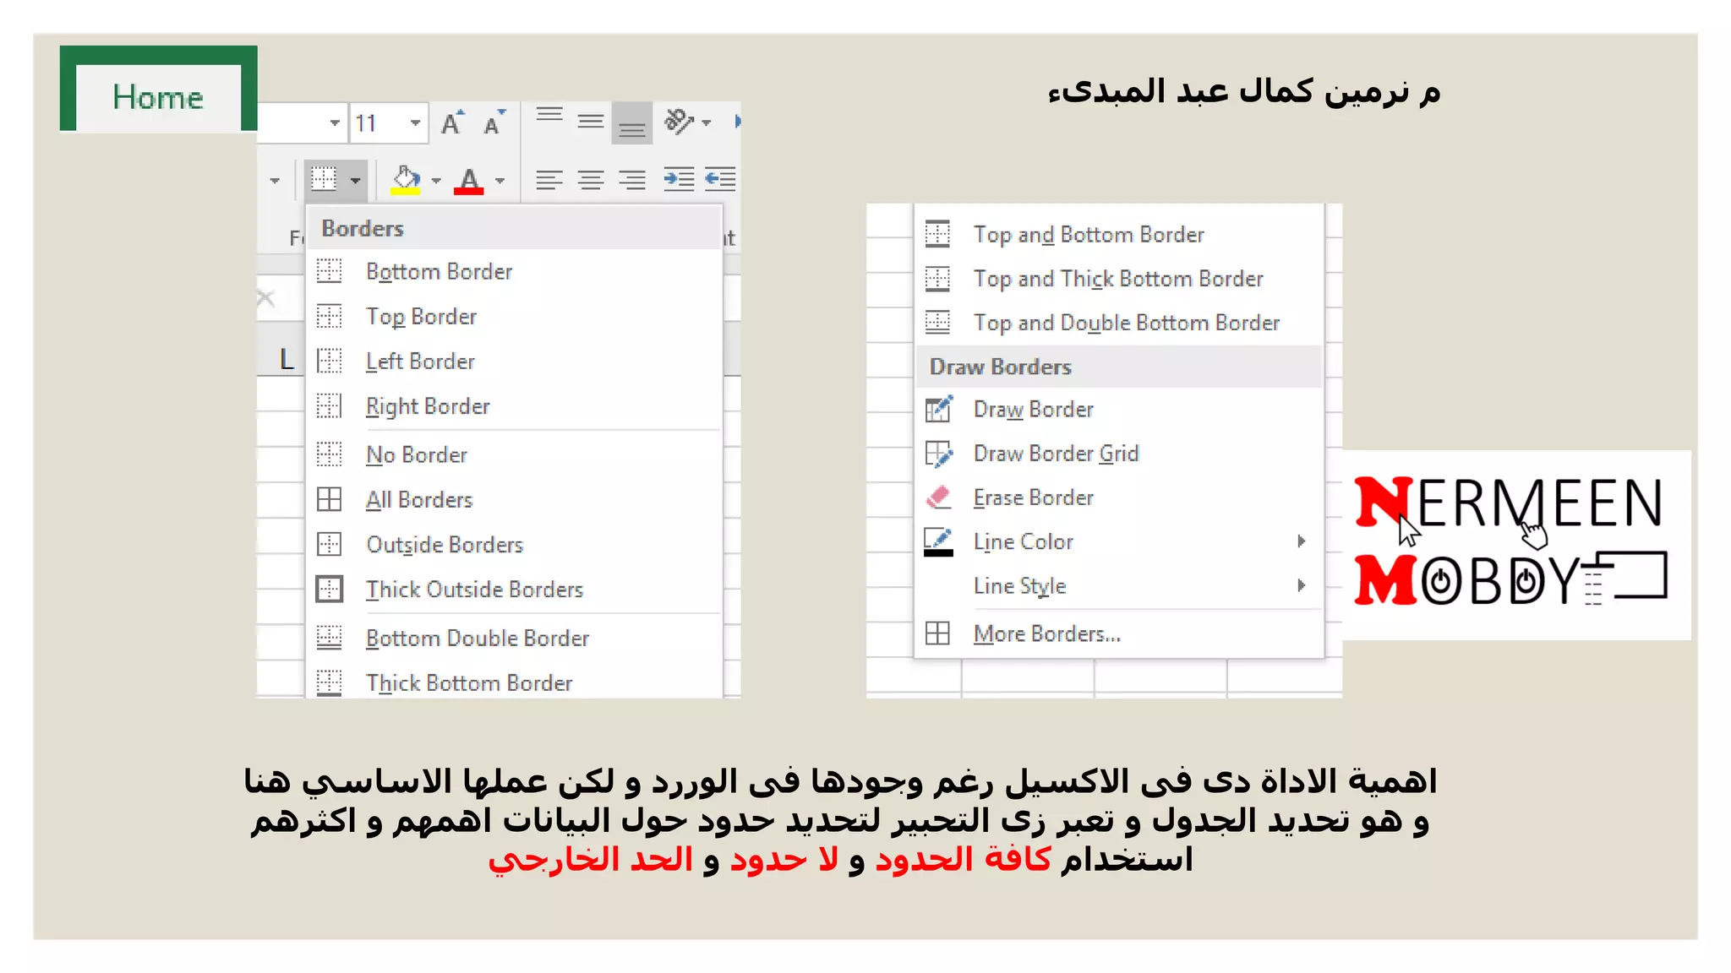Image resolution: width=1731 pixels, height=973 pixels.
Task: Choose Right Border menu item
Action: [515, 405]
